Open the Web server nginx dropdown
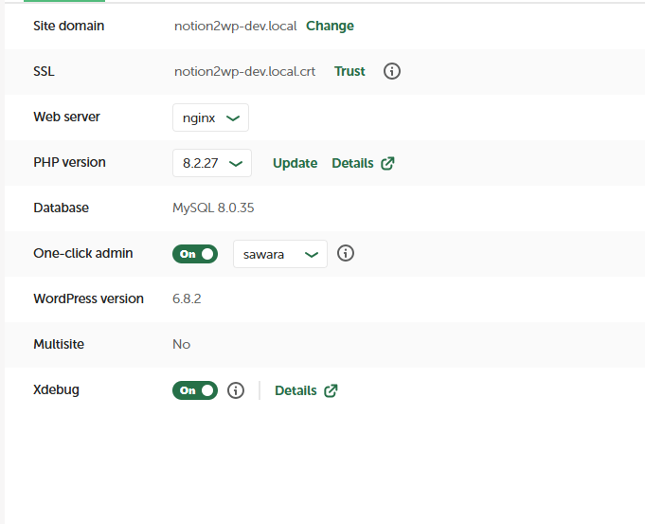The image size is (645, 524). coord(210,117)
